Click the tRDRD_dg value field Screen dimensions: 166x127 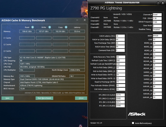(x=157, y=47)
